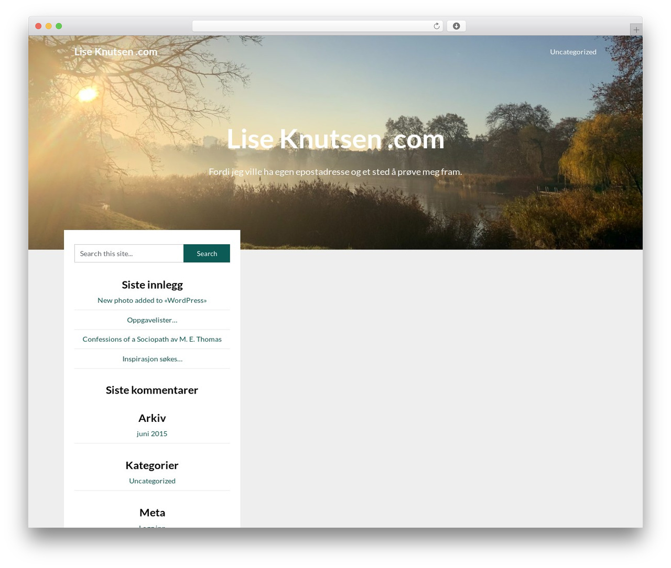Maximize the window with green button
The height and width of the screenshot is (568, 671).
[x=59, y=26]
